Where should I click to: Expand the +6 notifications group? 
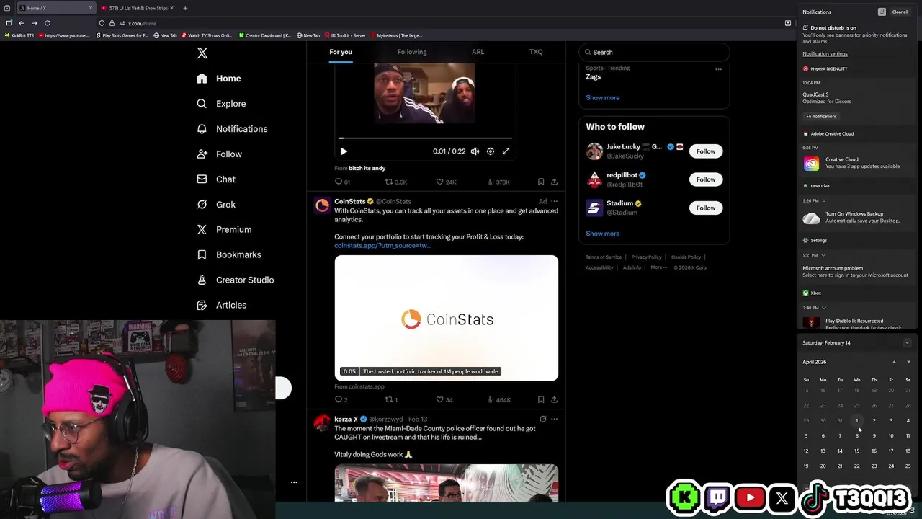point(821,116)
